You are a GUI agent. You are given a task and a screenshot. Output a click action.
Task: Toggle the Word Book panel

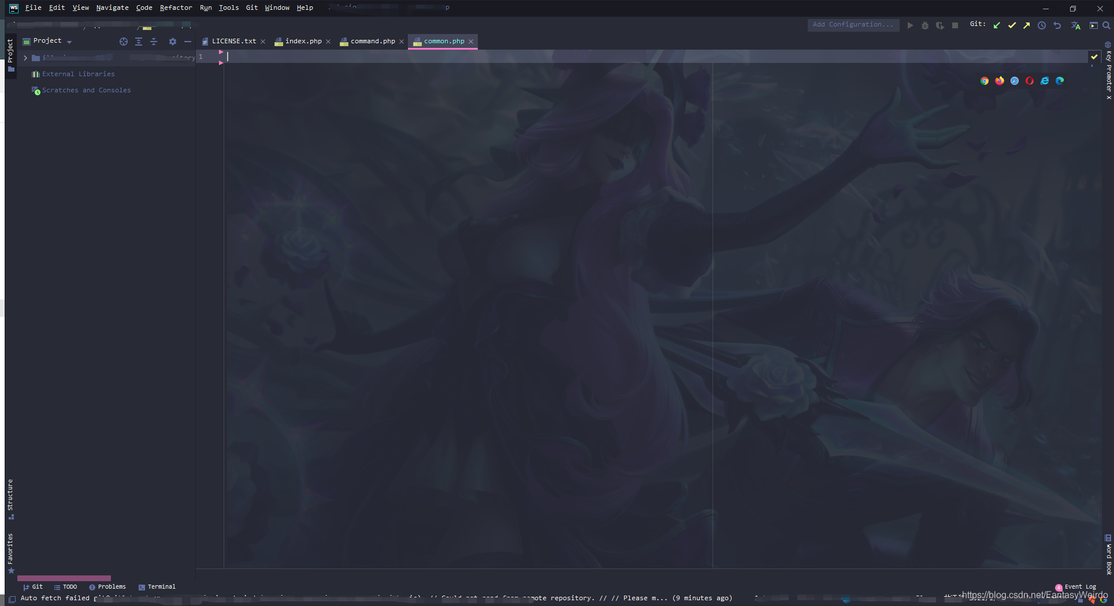pos(1108,555)
